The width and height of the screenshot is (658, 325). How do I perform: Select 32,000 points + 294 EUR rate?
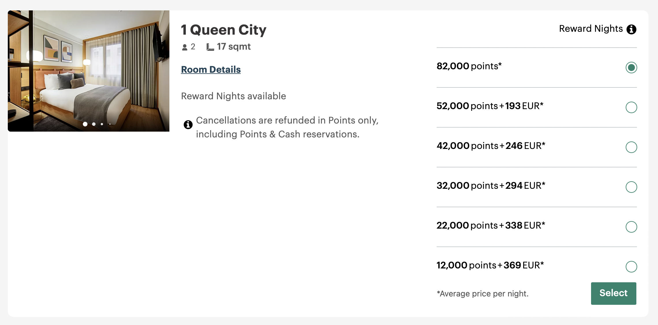[x=631, y=187]
